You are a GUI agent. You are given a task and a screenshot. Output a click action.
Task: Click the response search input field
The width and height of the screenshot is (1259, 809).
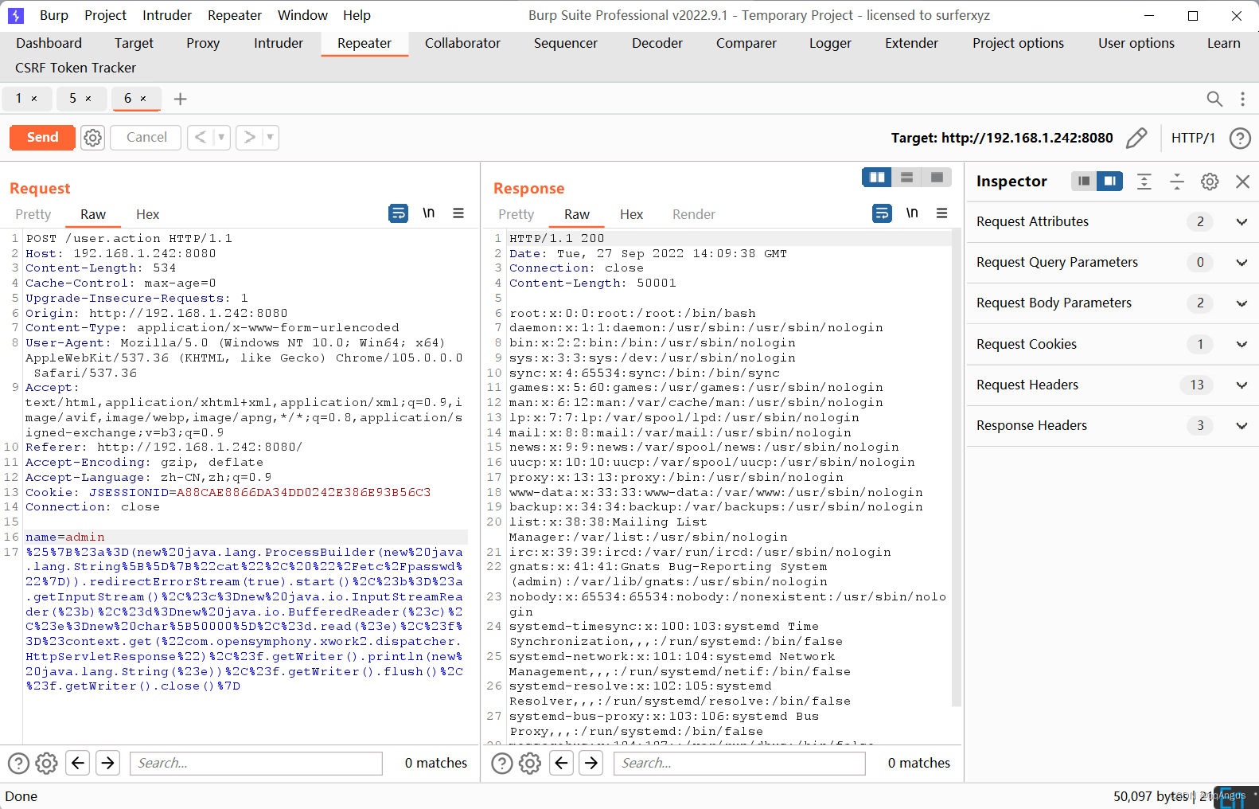coord(739,763)
